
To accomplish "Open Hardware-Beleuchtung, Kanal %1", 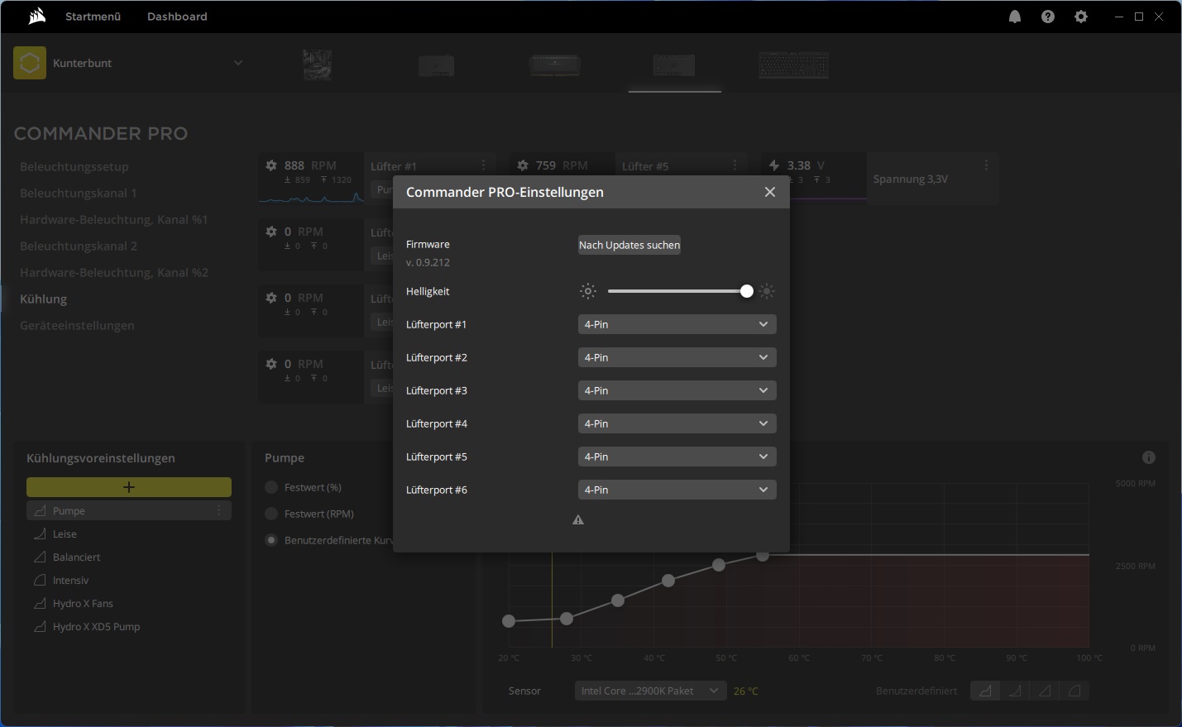I will (114, 219).
